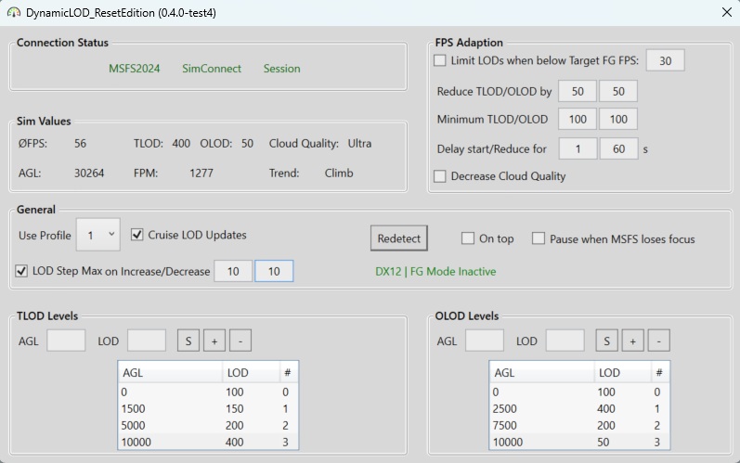Image resolution: width=740 pixels, height=463 pixels.
Task: Click the plus button in OLOD Levels
Action: tap(633, 341)
